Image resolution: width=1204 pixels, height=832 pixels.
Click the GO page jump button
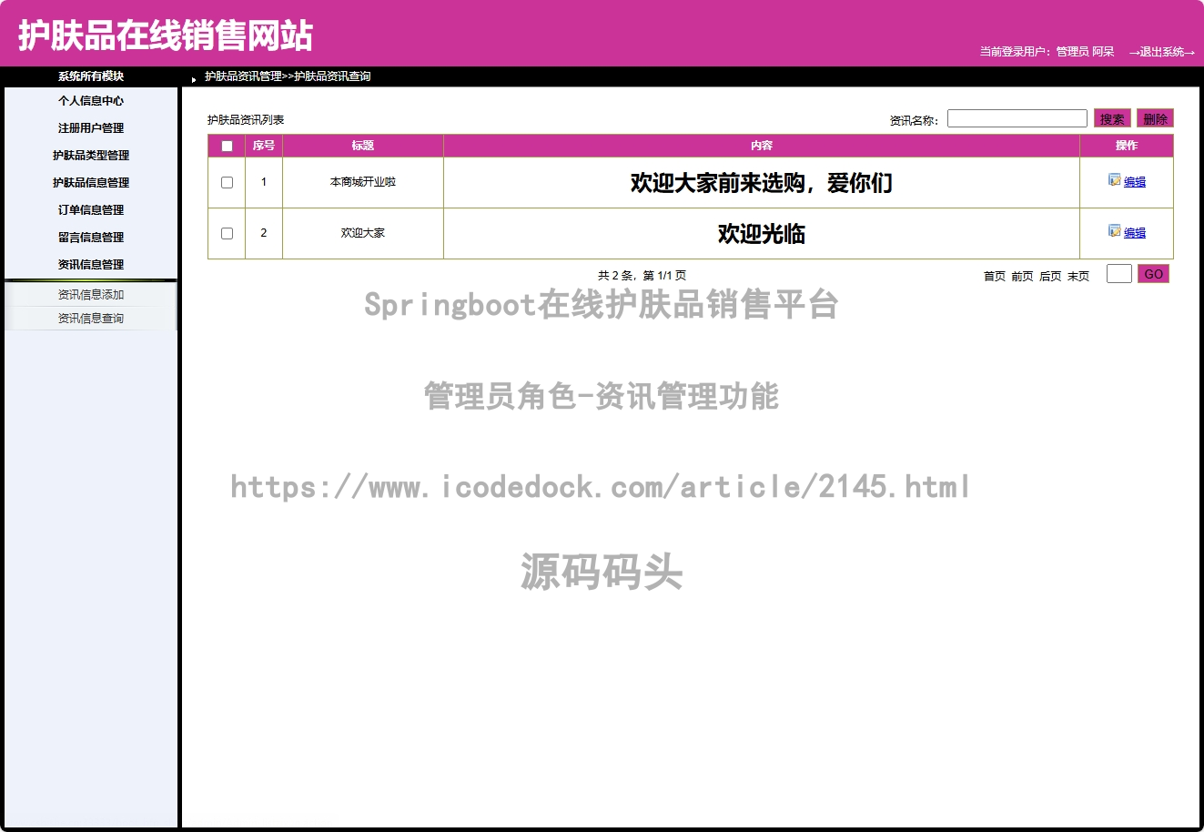click(1154, 274)
